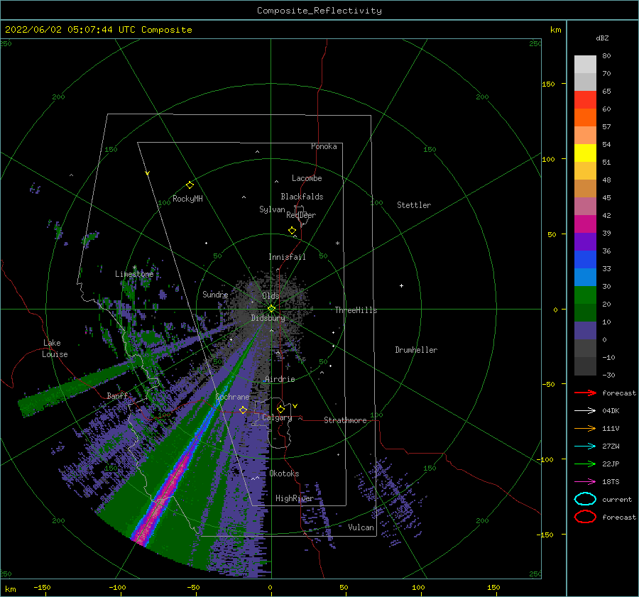This screenshot has height=597, width=639.
Task: Click the Ponoka label
Action: (x=324, y=146)
